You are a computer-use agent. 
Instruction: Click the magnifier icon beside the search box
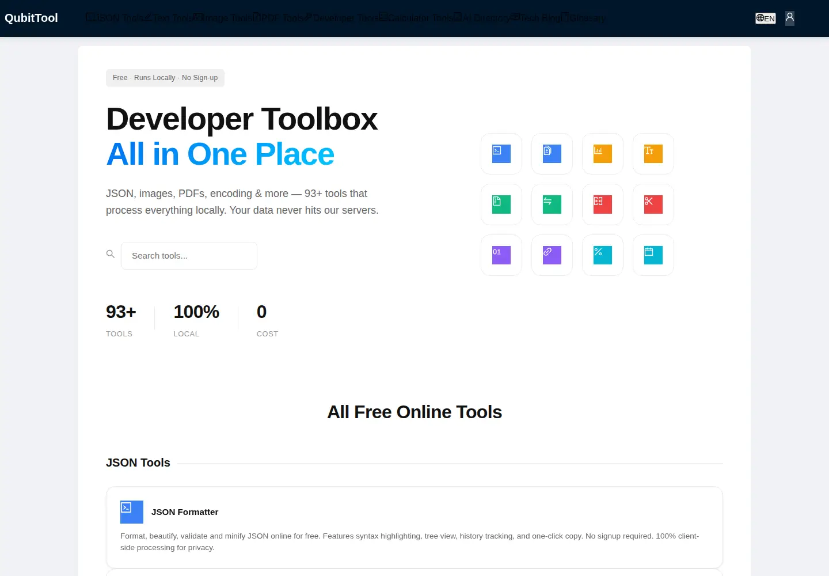pos(111,254)
